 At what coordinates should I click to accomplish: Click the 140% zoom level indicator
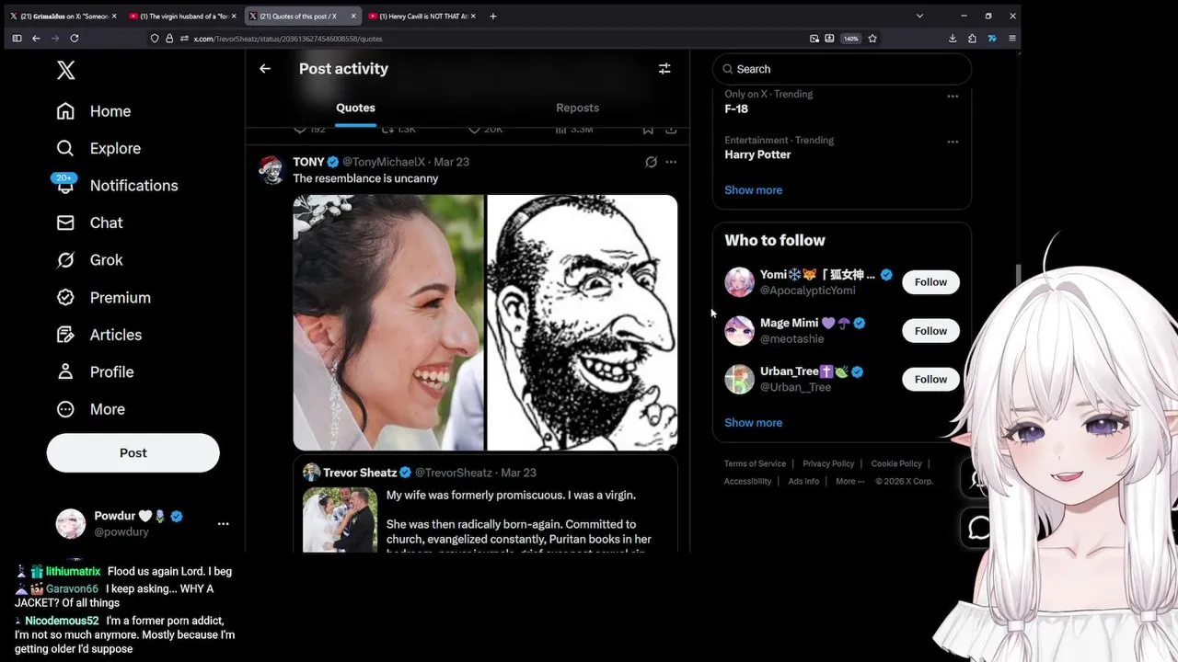(x=850, y=39)
